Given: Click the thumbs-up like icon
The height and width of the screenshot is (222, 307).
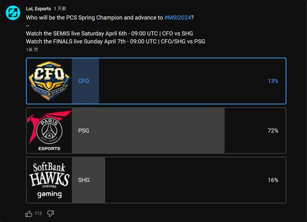Looking at the screenshot, I should click(x=29, y=213).
